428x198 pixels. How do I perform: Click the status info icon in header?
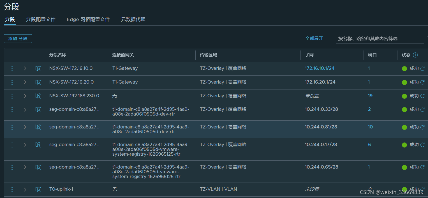tap(415, 55)
